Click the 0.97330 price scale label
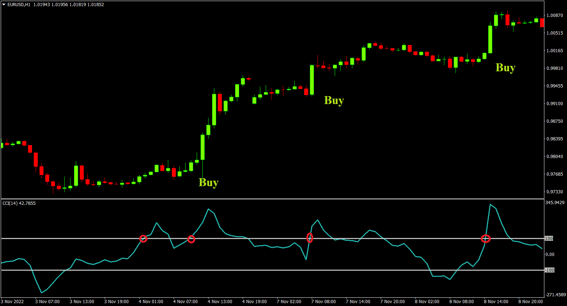567x306 pixels. point(555,192)
